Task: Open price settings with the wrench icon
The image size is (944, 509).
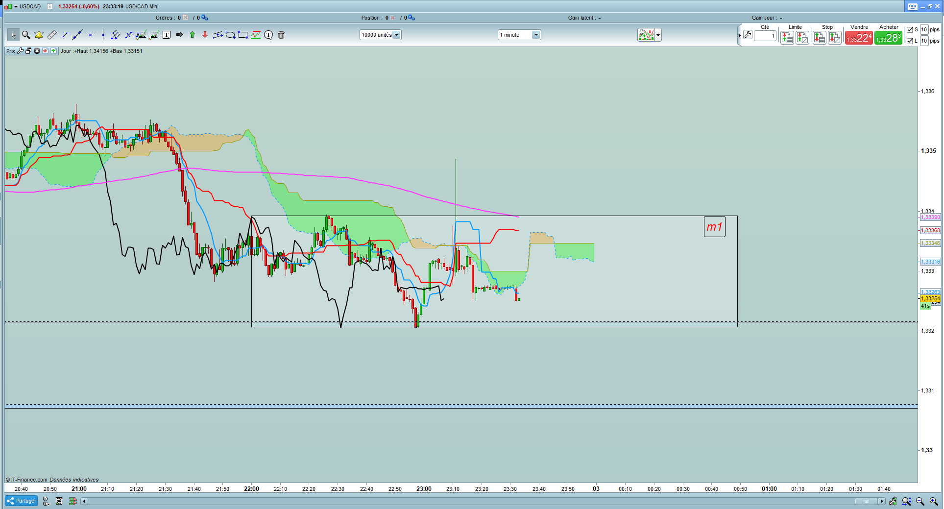Action: (20, 51)
